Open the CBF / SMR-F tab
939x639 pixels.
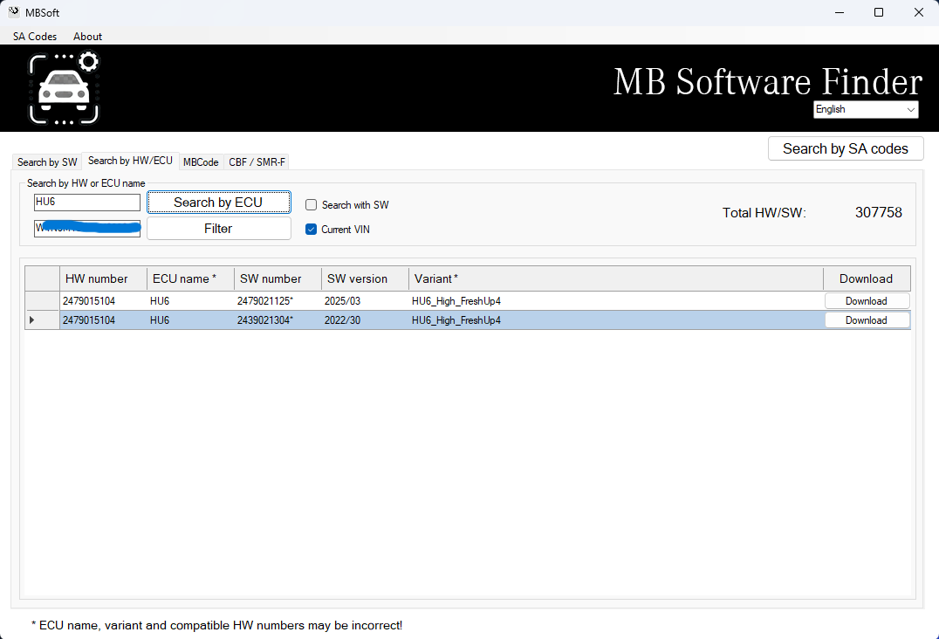coord(257,162)
